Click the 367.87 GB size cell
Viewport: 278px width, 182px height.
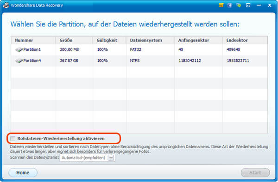click(x=69, y=61)
